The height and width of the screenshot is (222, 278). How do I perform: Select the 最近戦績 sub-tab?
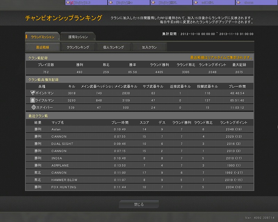coord(43,47)
